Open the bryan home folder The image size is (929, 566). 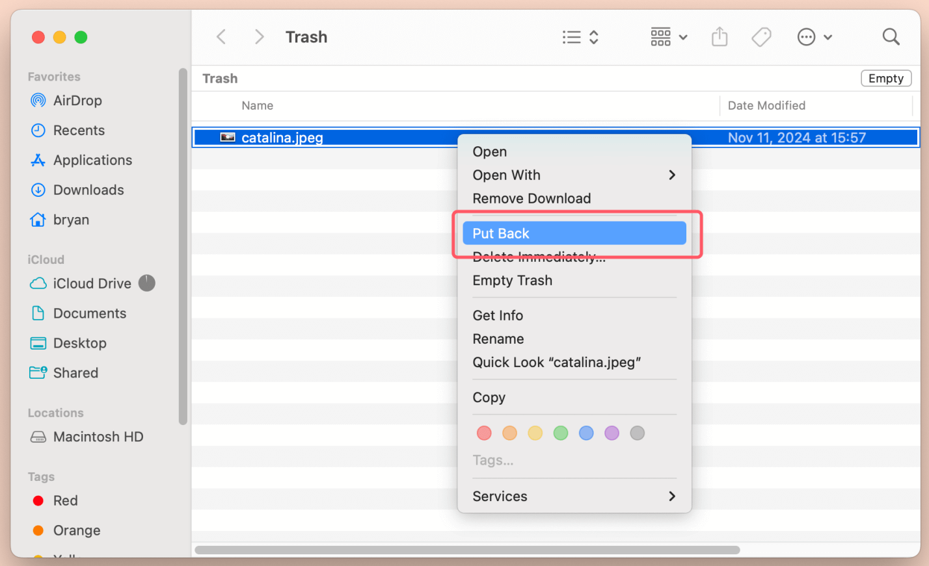coord(71,220)
